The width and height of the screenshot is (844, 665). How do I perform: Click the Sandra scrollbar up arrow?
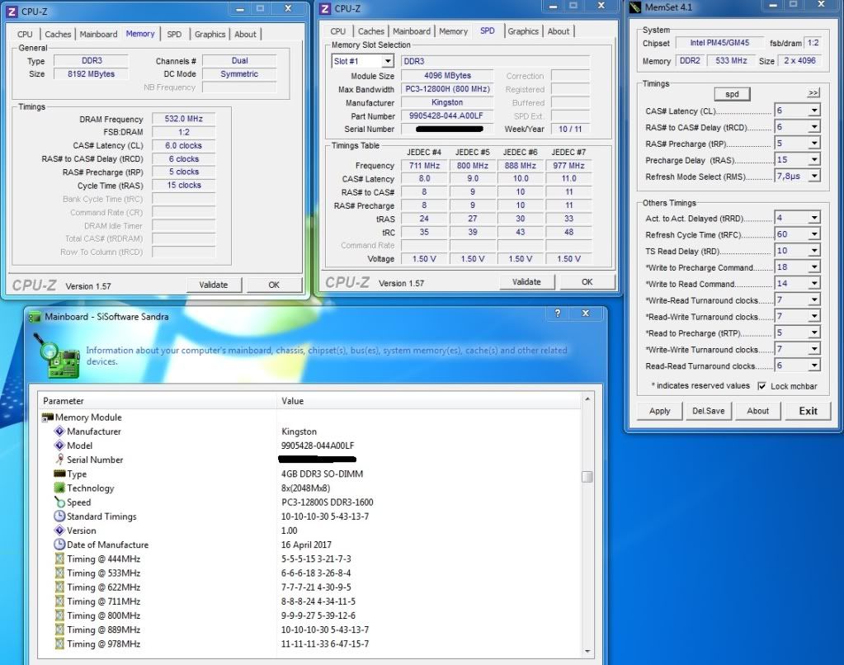pos(587,399)
